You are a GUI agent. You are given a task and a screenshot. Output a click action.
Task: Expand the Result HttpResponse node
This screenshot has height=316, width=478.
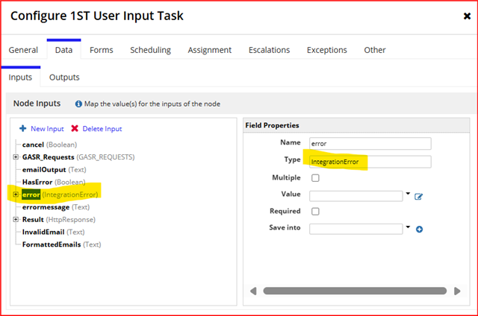[16, 219]
